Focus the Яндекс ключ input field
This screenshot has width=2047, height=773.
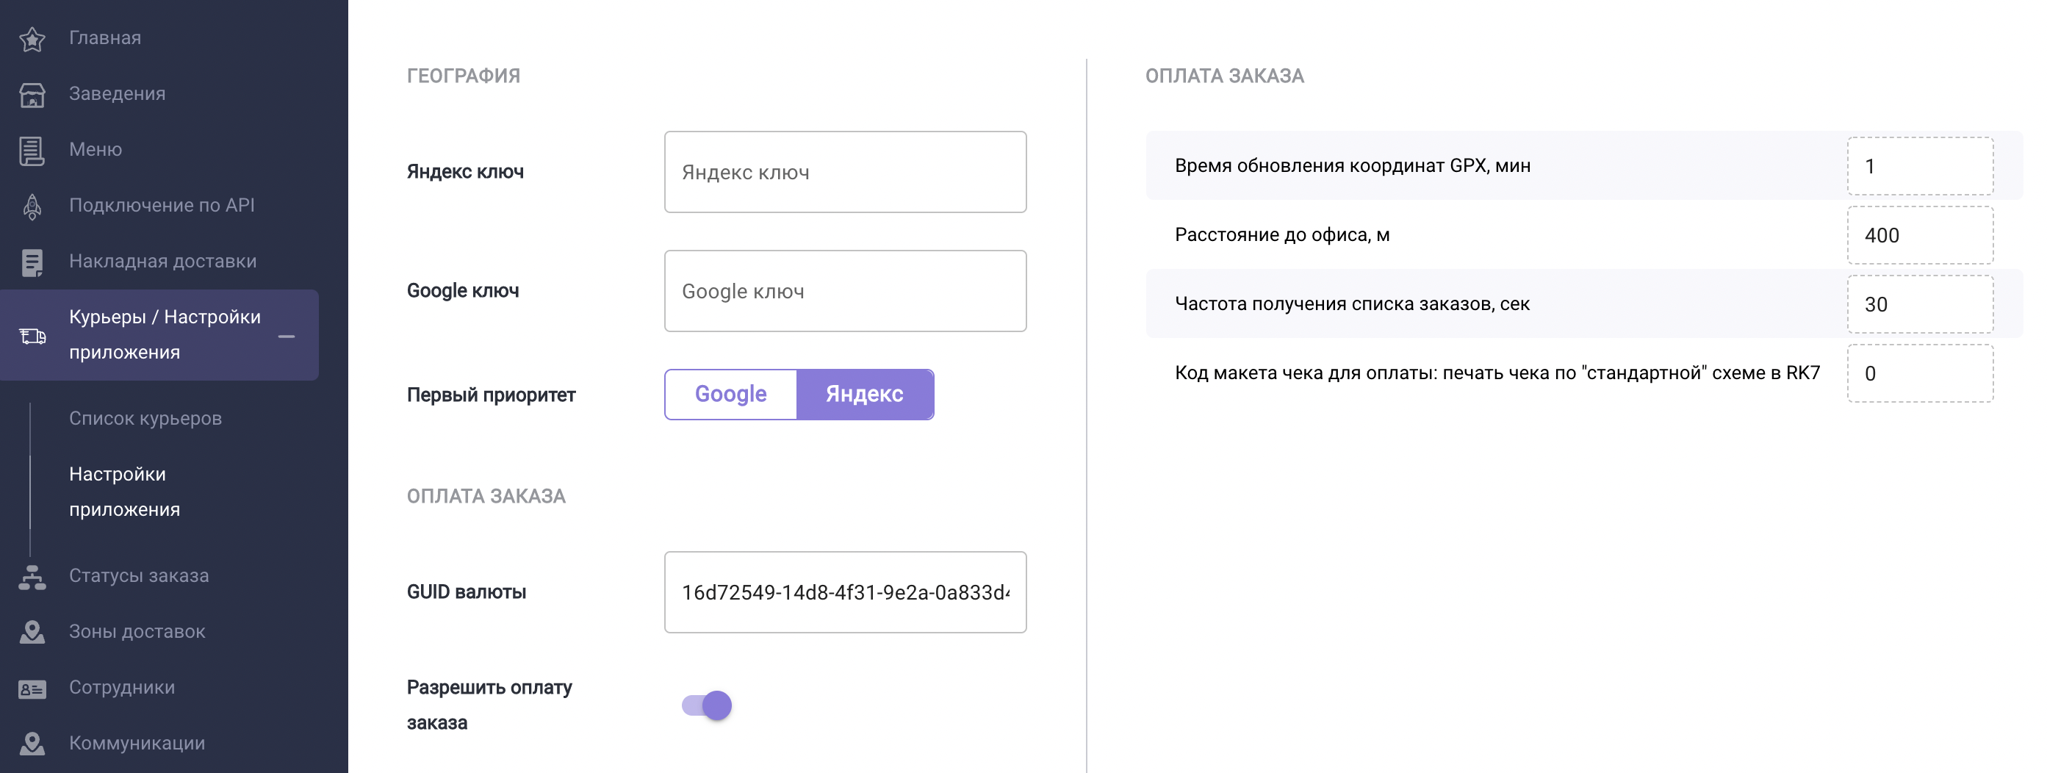pos(845,172)
